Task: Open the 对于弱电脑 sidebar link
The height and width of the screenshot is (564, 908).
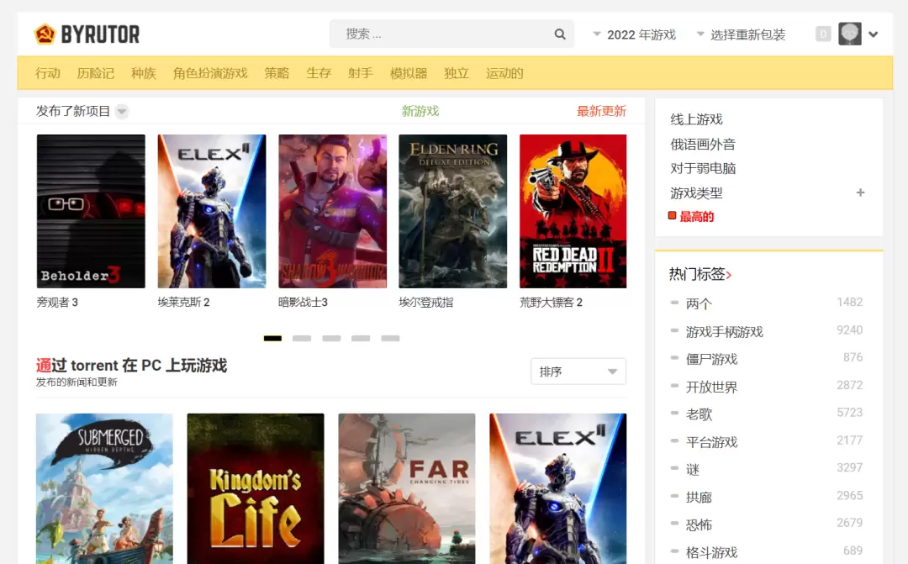Action: point(703,168)
